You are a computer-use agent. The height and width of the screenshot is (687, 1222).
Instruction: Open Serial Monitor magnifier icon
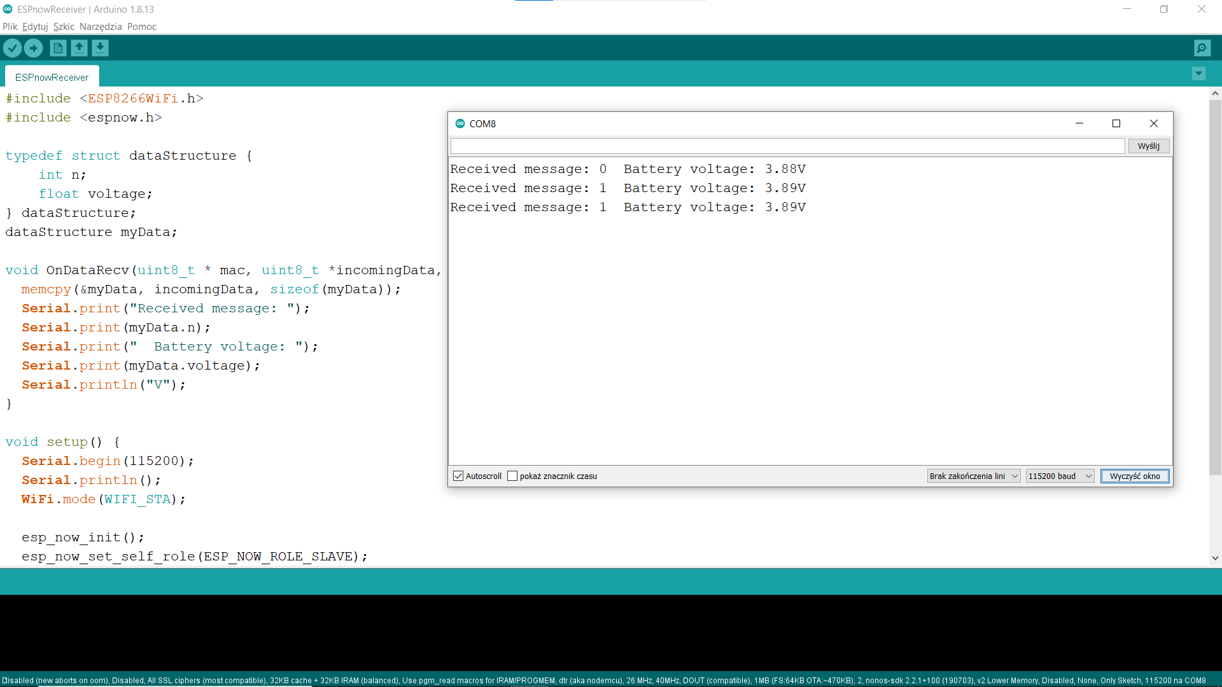click(1202, 48)
